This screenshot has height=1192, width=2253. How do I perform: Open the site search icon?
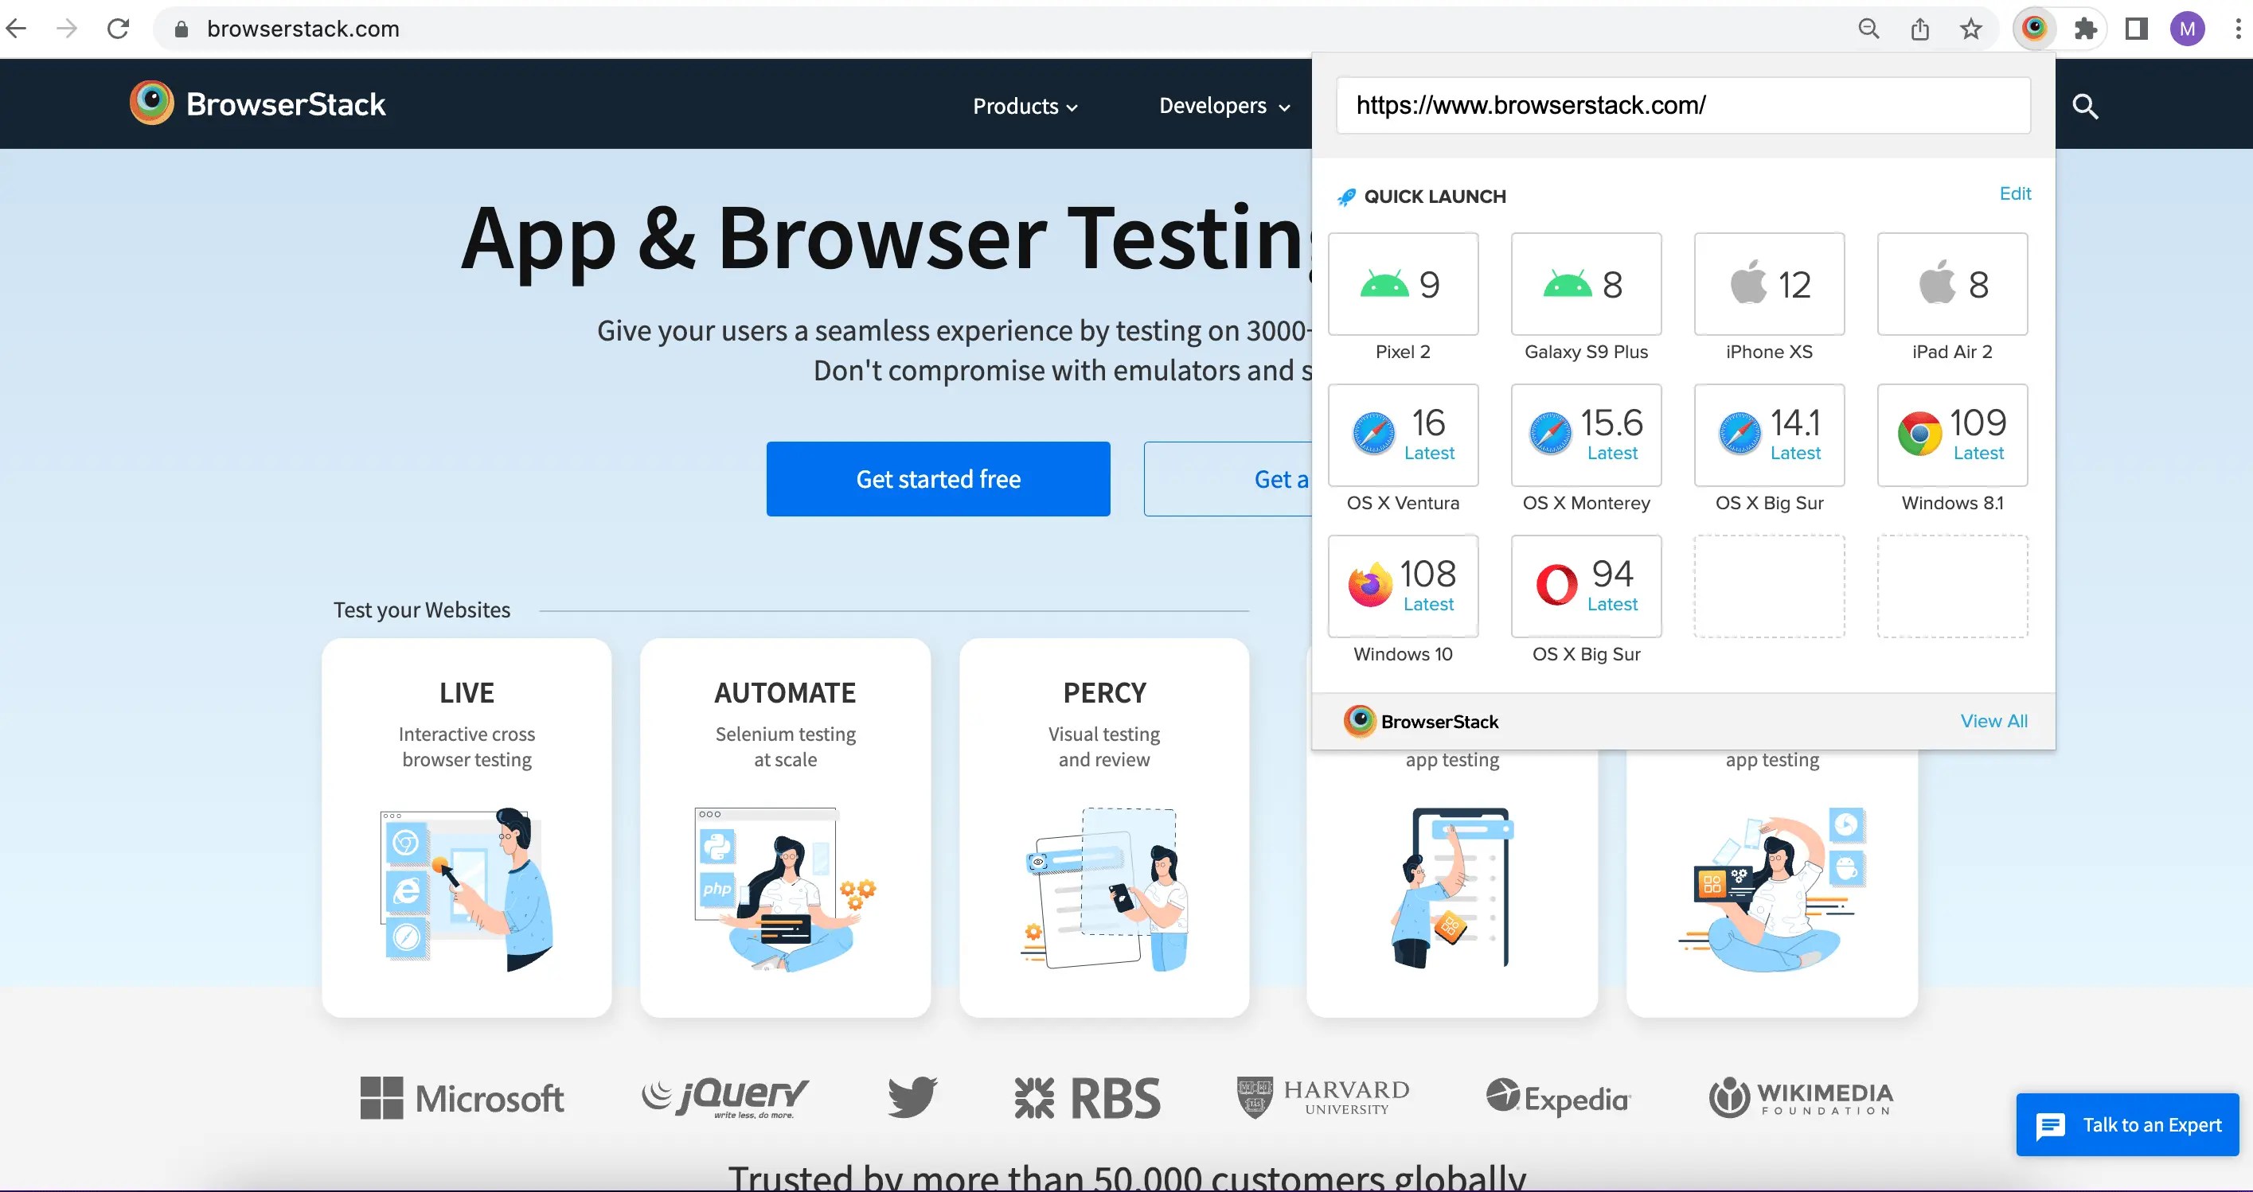2085,106
